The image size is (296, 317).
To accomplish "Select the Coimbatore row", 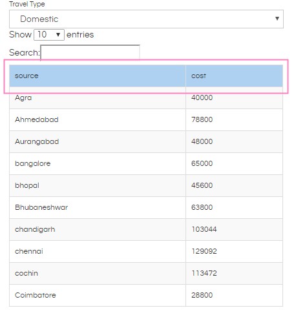I will pos(146,296).
